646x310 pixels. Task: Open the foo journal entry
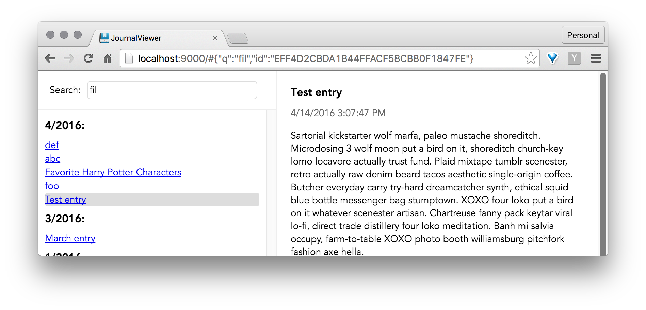pyautogui.click(x=52, y=186)
